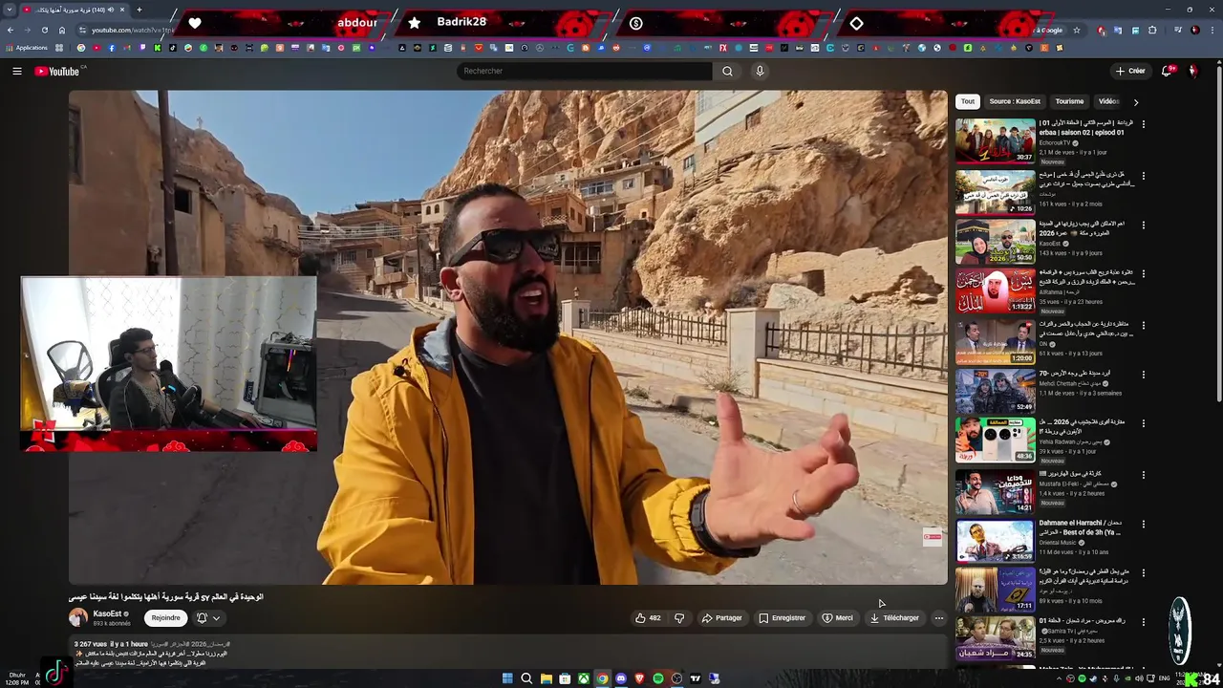Mute the tab via speaker icon
This screenshot has width=1223, height=688.
tap(111, 10)
